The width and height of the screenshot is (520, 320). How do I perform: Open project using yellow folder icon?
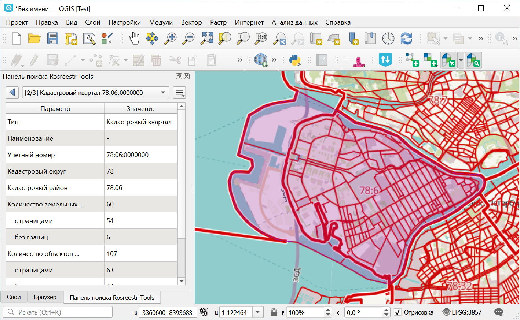click(x=34, y=38)
